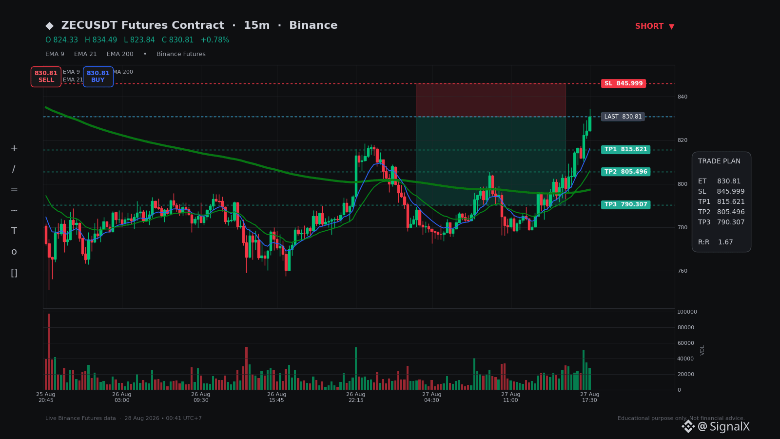This screenshot has height=439, width=780.
Task: Select the ZECUSDT Futures Contract title
Action: click(x=143, y=25)
